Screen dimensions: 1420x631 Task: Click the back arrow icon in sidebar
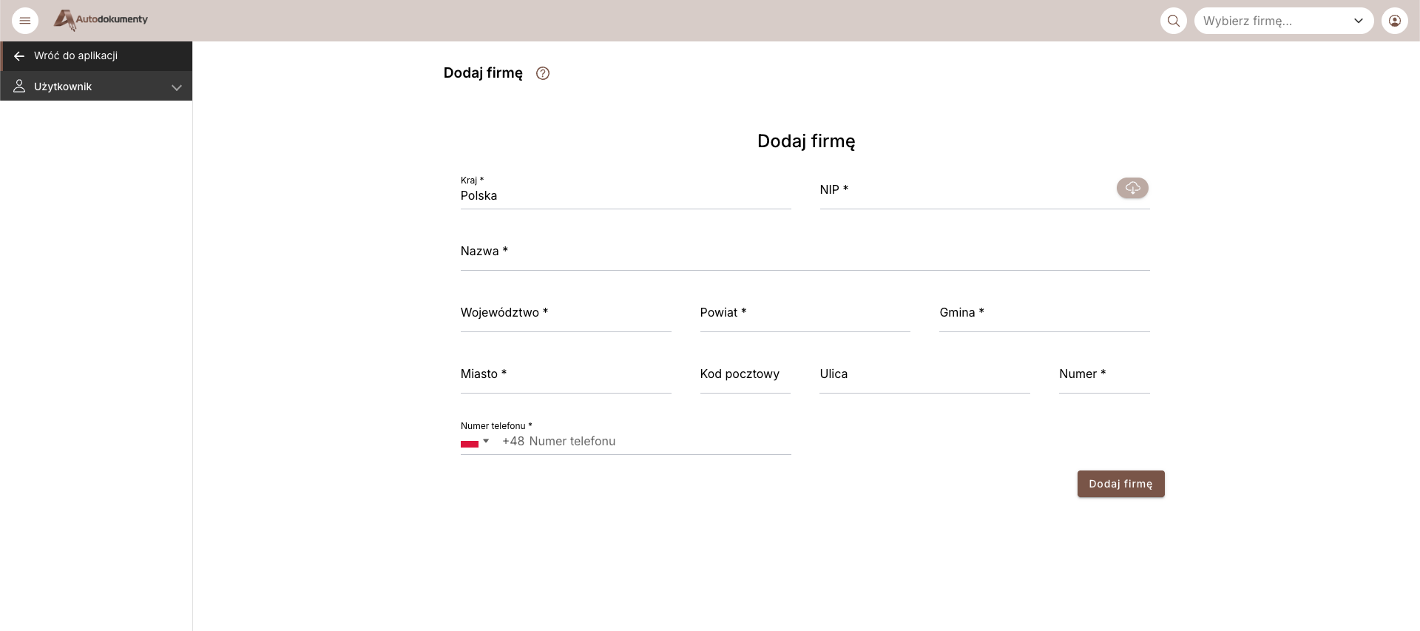(19, 56)
